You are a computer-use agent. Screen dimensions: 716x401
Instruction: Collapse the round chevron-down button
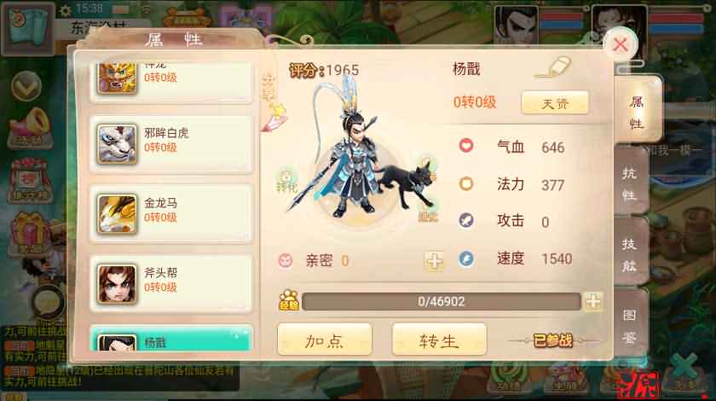[26, 85]
